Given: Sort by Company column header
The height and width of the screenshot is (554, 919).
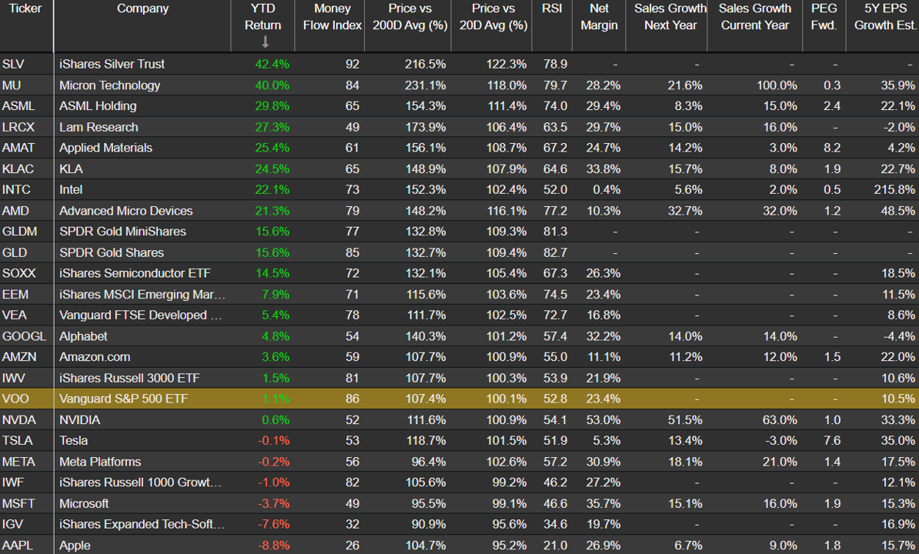Looking at the screenshot, I should [142, 8].
